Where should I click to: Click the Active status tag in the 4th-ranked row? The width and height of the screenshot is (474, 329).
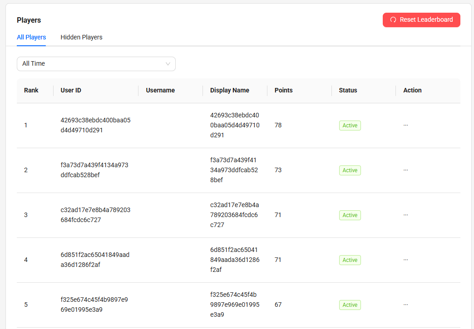[350, 260]
